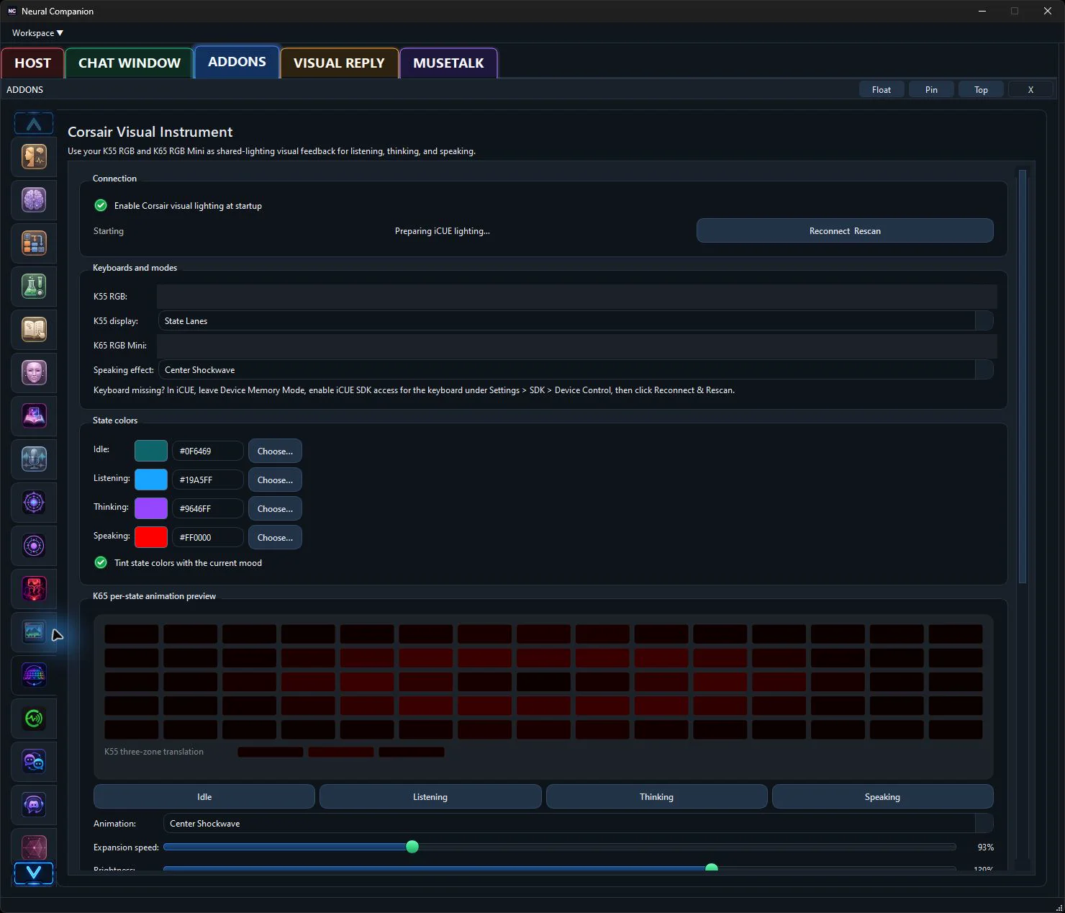Image resolution: width=1065 pixels, height=913 pixels.
Task: Click the K65 RGB Mini device field
Action: (577, 346)
